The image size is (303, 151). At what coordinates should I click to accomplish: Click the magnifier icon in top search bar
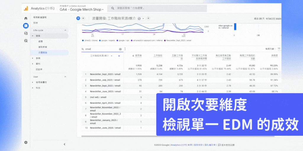pos(112,8)
